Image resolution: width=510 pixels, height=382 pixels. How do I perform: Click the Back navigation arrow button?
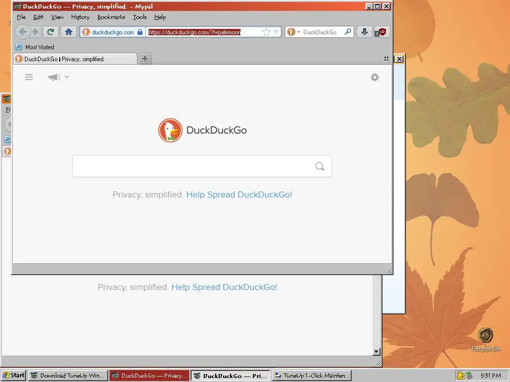click(22, 32)
